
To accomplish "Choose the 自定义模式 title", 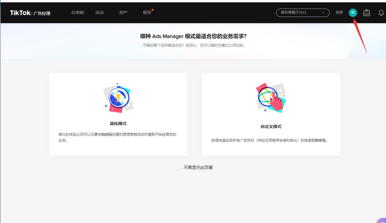I will (x=271, y=126).
